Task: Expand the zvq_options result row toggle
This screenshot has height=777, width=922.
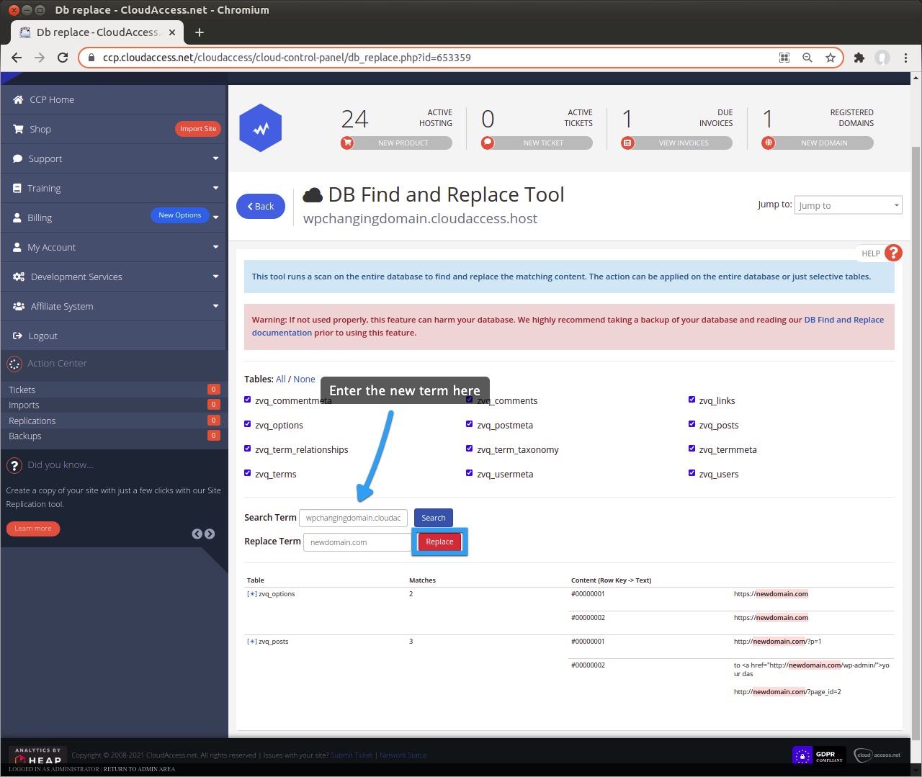Action: tap(252, 594)
